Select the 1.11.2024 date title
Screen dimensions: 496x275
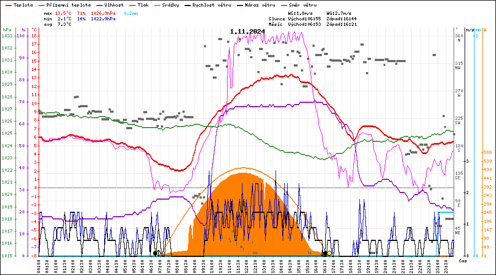coord(247,31)
